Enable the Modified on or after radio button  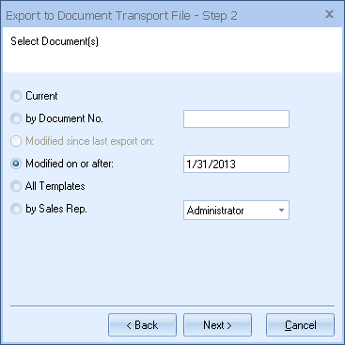[16, 164]
